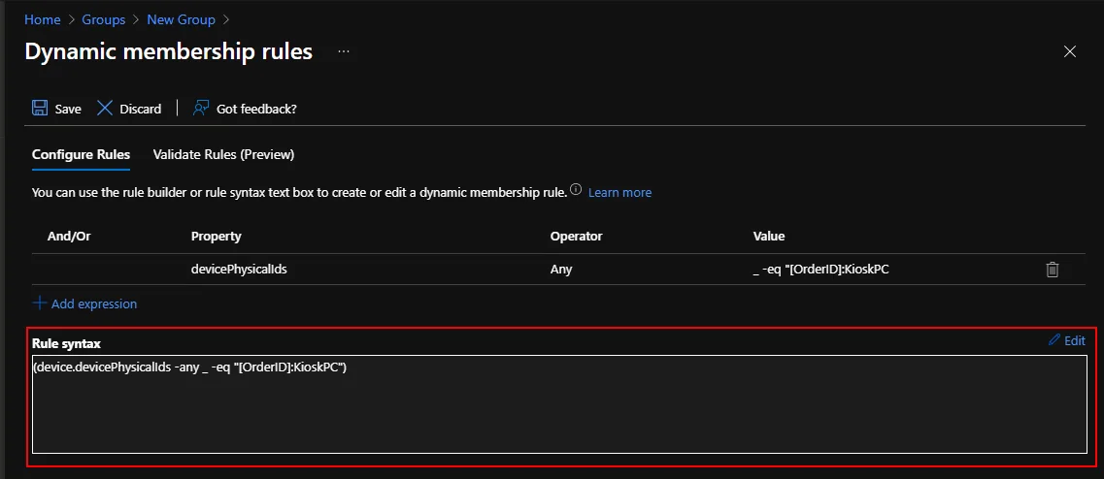The height and width of the screenshot is (479, 1104).
Task: Open the info tooltip next to Learn more
Action: coord(576,191)
